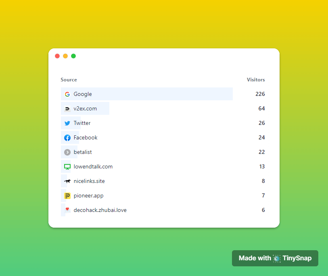328x276 pixels.
Task: Open the pioneer.app source link
Action: (x=88, y=196)
